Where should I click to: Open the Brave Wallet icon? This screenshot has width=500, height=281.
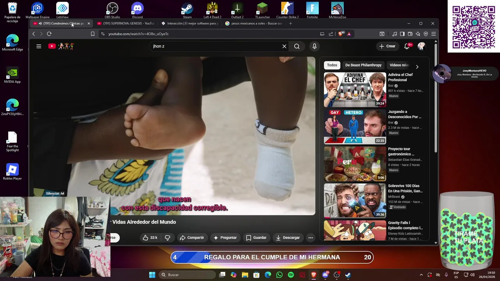tap(410, 34)
